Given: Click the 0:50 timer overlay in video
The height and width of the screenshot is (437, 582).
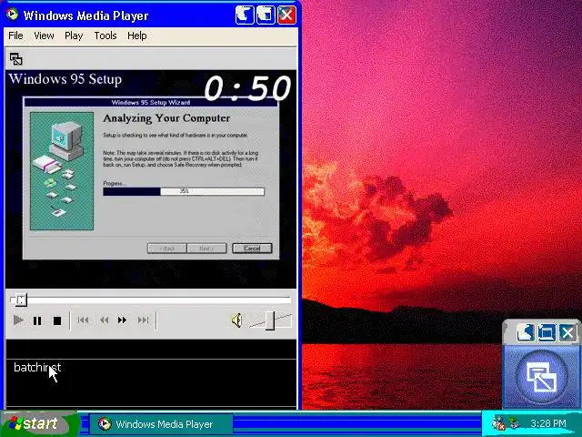Looking at the screenshot, I should (x=247, y=87).
